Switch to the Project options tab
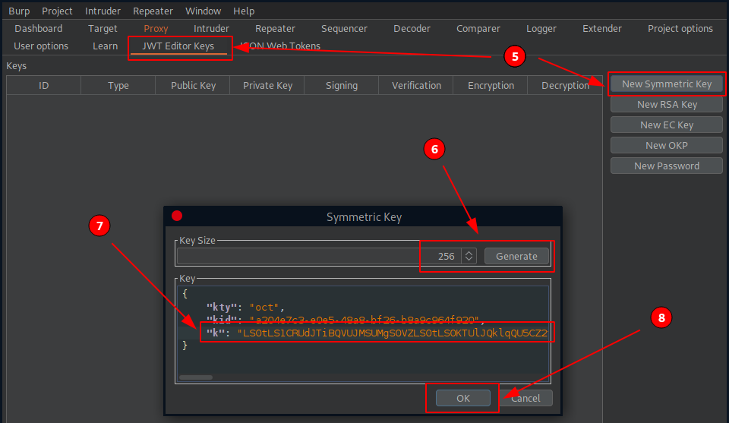Image resolution: width=729 pixels, height=423 pixels. click(x=680, y=28)
